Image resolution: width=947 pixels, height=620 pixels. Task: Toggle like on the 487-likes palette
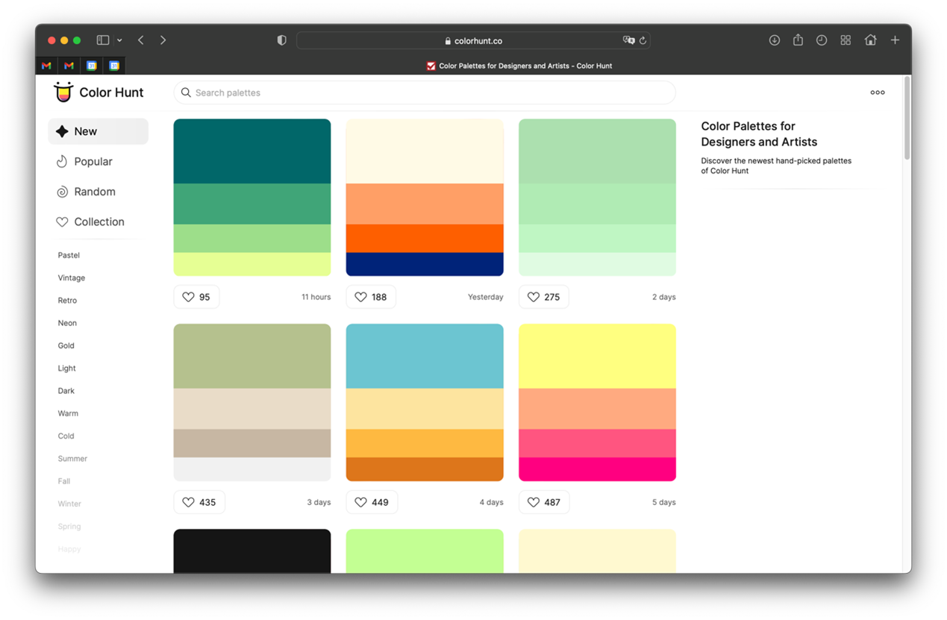543,502
